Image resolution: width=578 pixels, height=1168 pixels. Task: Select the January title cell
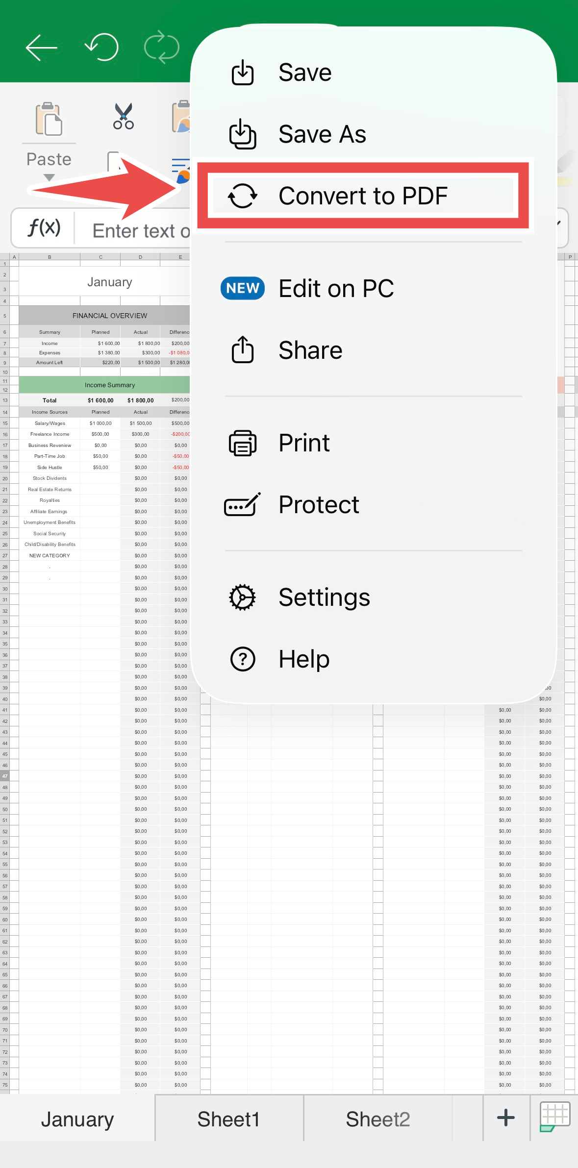click(x=104, y=282)
